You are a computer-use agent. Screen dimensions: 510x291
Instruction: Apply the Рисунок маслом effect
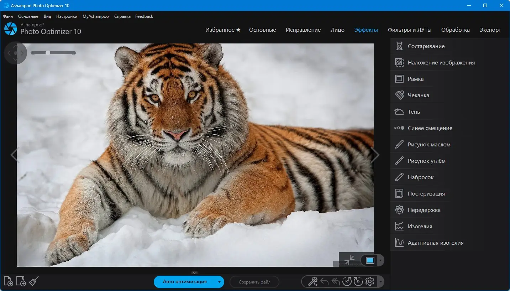[x=429, y=145]
